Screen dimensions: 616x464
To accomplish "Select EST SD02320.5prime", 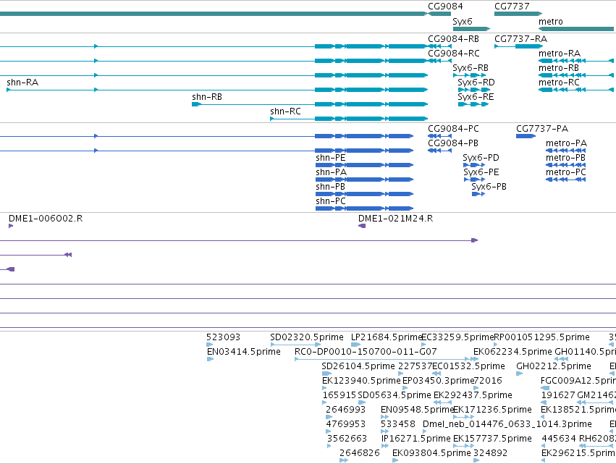I will pos(295,345).
